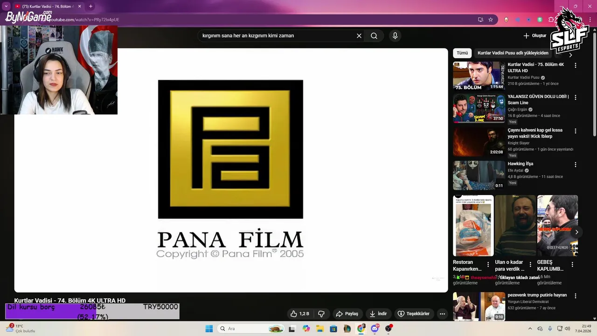Advance shorts shelf with right arrow

click(x=576, y=232)
